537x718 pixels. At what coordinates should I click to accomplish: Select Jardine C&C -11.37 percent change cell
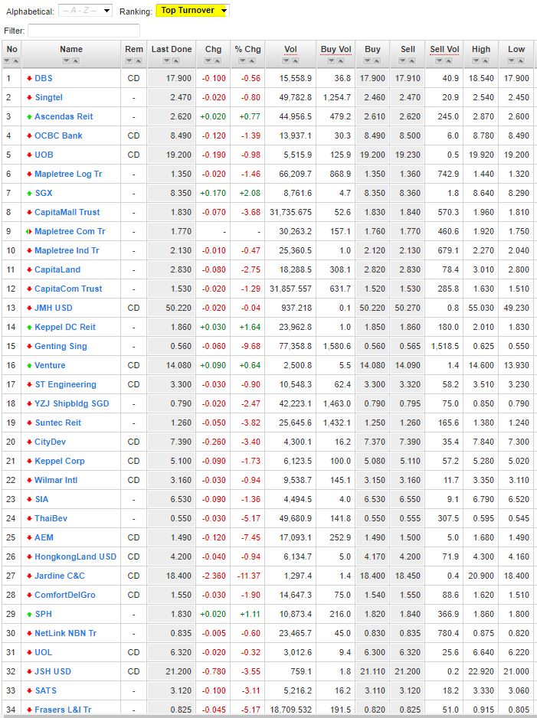pyautogui.click(x=248, y=576)
